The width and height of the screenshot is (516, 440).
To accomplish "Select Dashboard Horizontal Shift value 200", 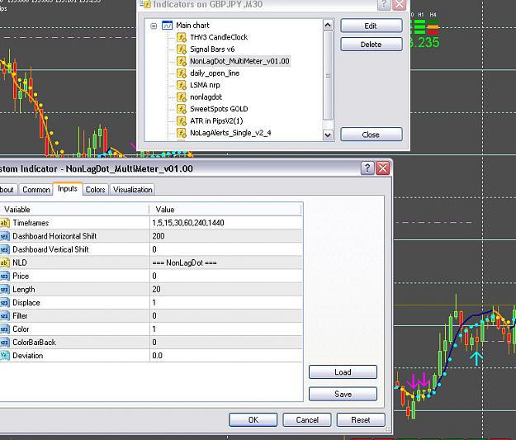I will point(159,236).
